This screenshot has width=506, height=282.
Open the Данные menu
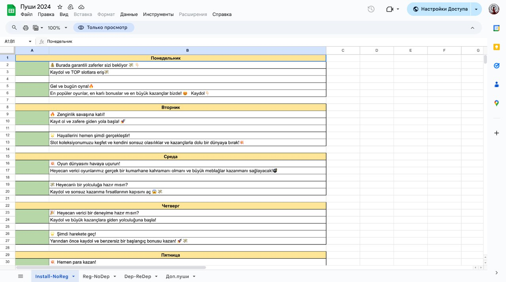point(129,14)
